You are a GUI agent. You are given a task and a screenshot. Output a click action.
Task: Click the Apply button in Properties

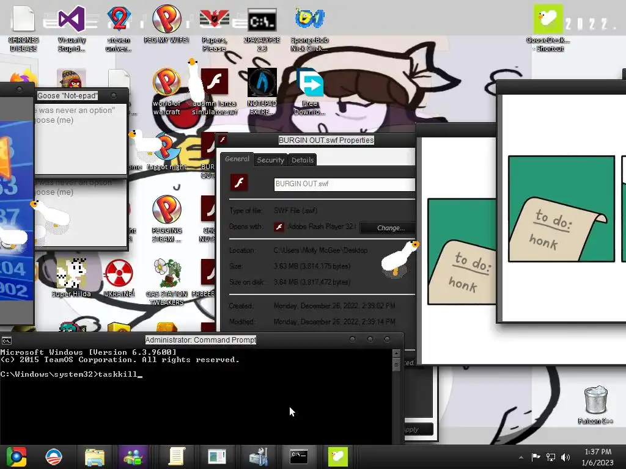coord(418,429)
